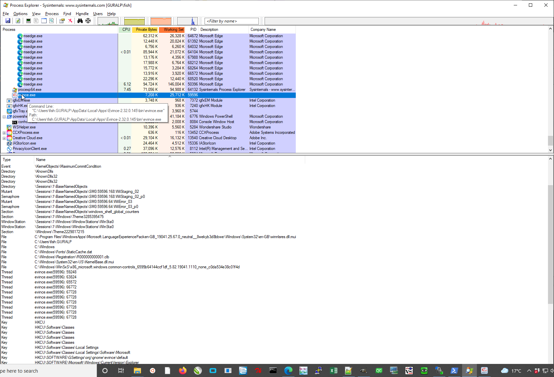
Task: Focus the Filter by name box
Action: point(232,21)
